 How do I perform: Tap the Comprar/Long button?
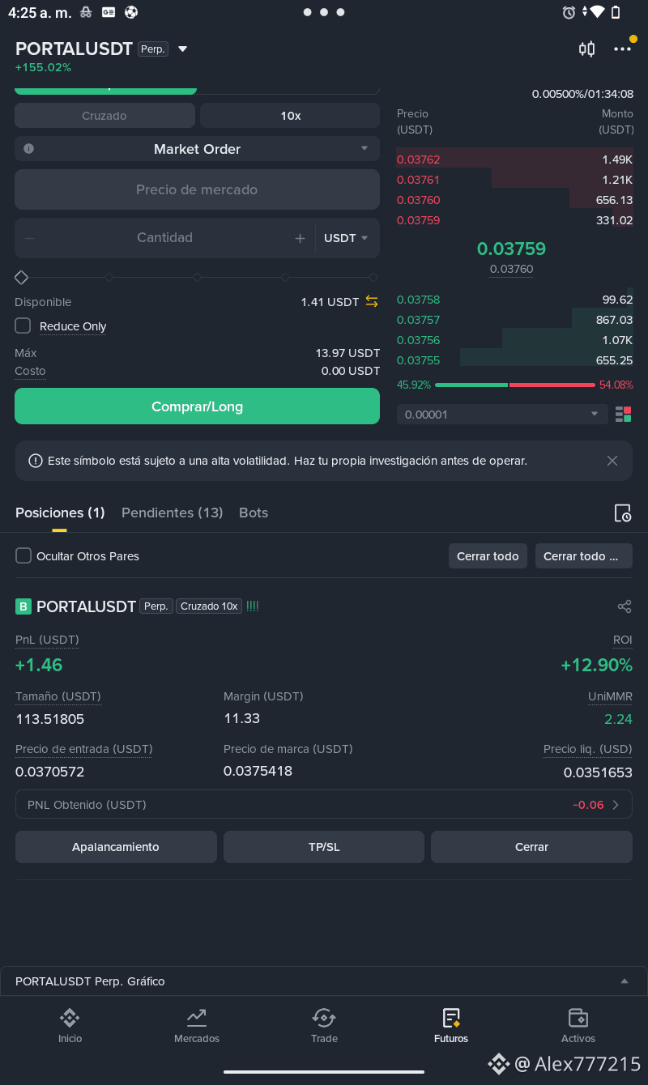(197, 406)
